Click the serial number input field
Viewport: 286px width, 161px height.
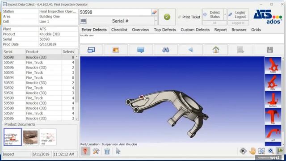pyautogui.click(x=115, y=12)
